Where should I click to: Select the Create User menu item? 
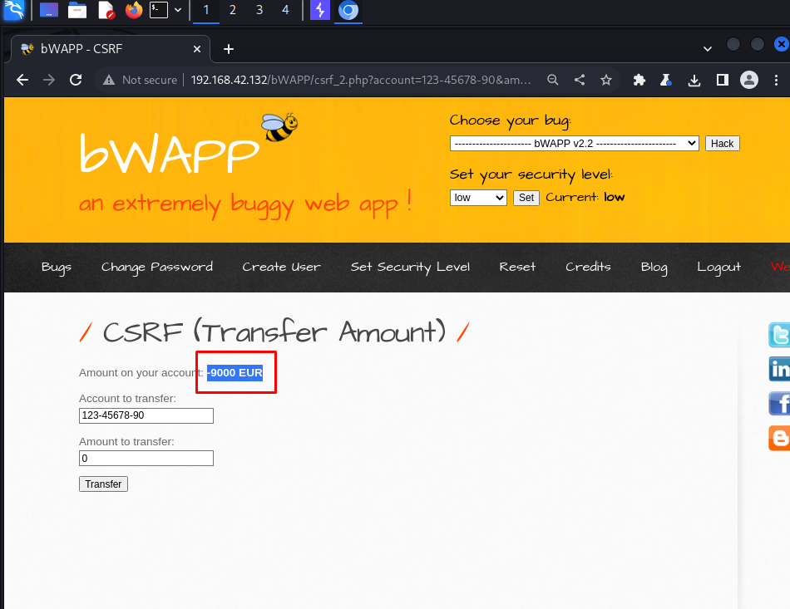pos(281,267)
